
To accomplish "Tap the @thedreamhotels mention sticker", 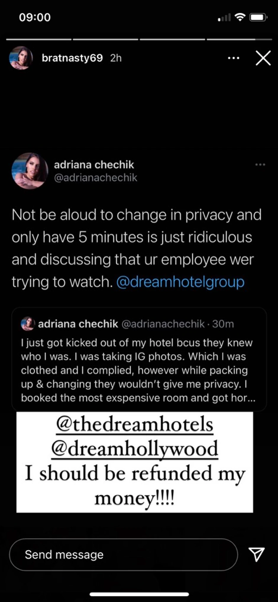I will coord(135,424).
